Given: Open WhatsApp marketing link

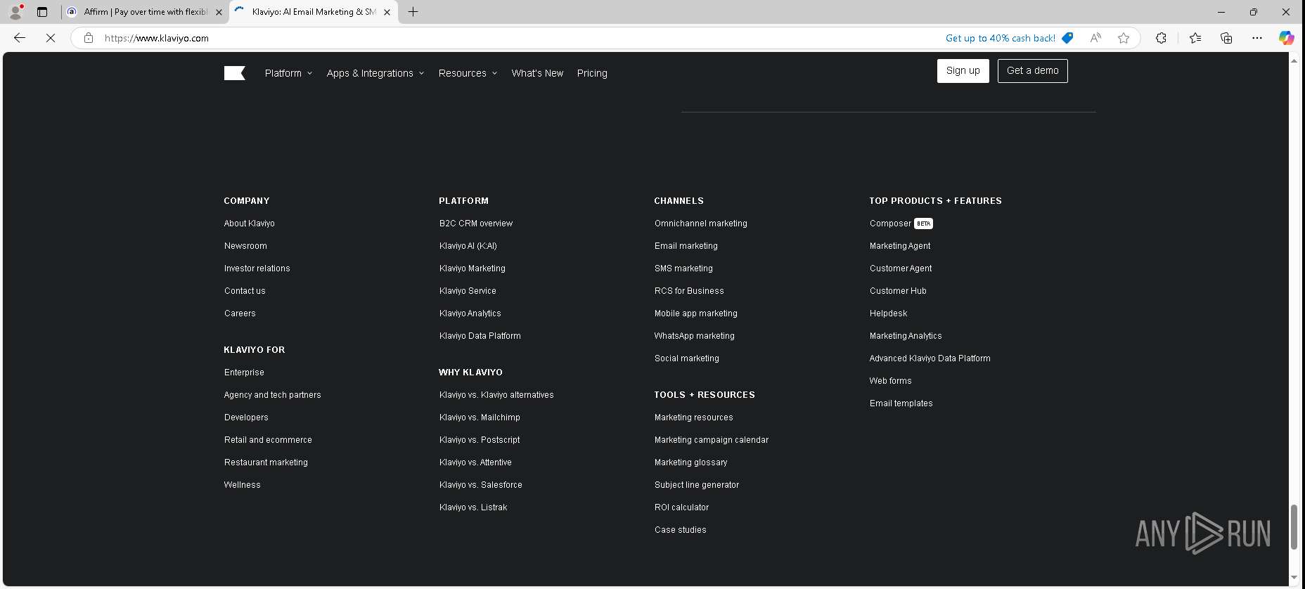Looking at the screenshot, I should click(x=694, y=336).
